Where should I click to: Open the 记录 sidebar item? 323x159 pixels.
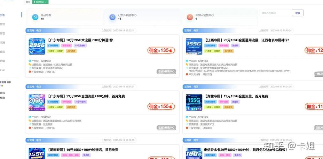[2, 70]
